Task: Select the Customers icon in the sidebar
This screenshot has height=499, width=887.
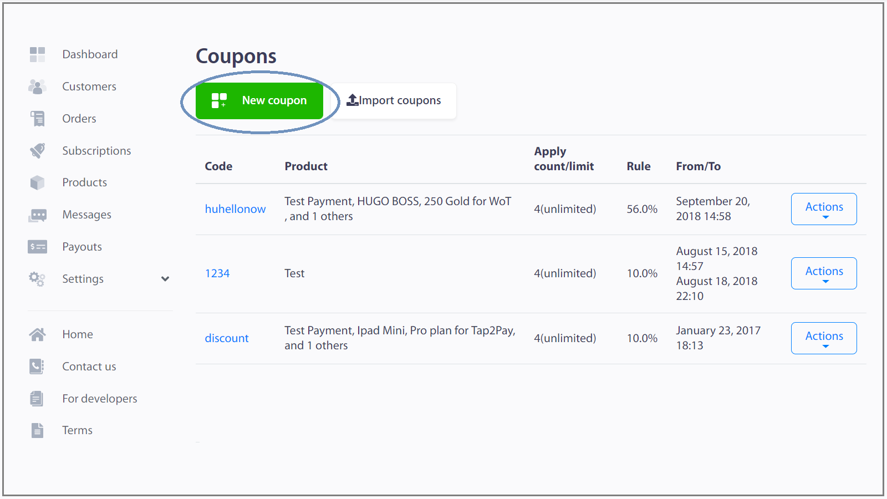Action: (37, 86)
